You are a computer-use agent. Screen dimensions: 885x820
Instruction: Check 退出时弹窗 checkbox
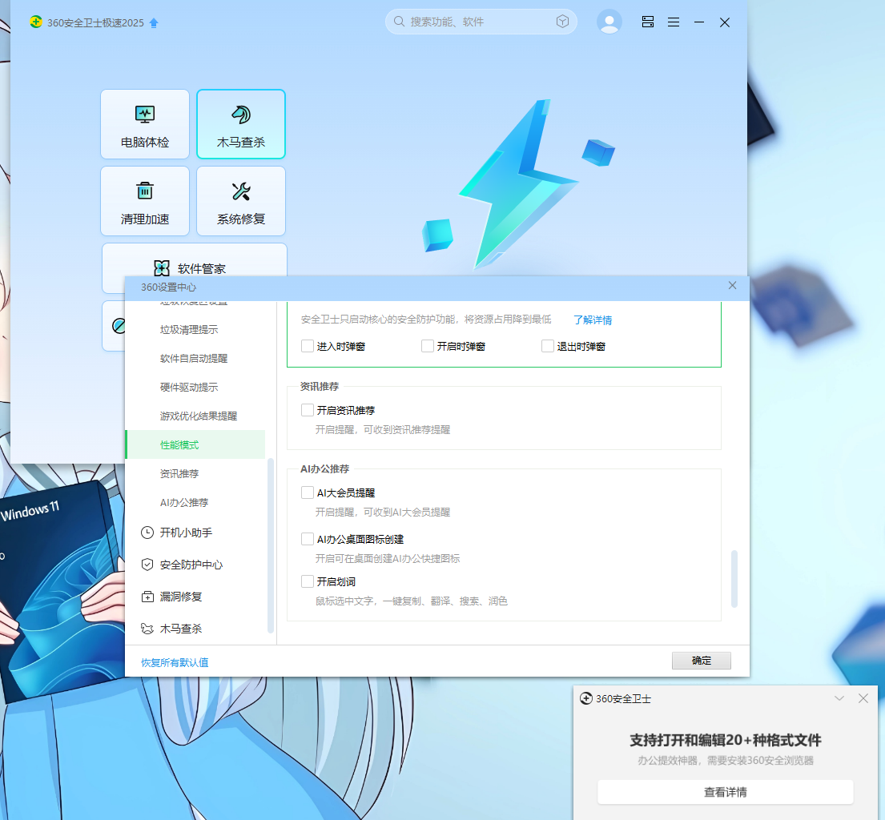548,346
